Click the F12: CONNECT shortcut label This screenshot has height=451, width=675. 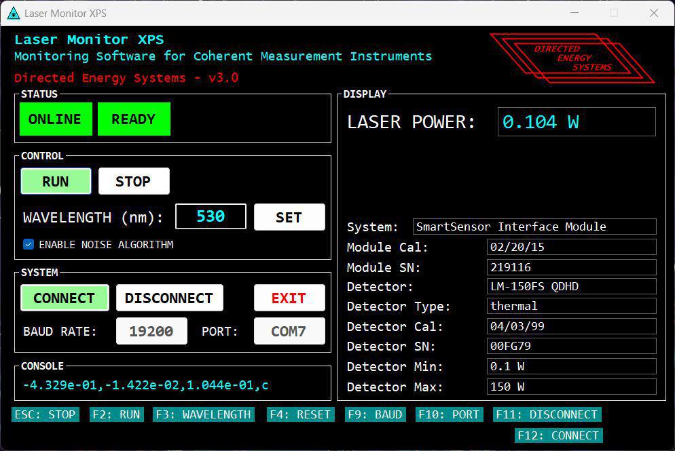(558, 435)
